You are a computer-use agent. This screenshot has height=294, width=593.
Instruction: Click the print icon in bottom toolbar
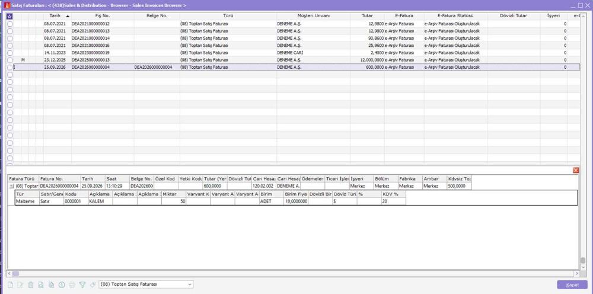click(x=72, y=285)
